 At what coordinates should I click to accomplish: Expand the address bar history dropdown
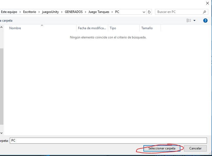point(144,12)
